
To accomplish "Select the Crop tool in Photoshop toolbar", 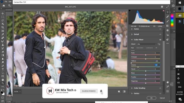I will tap(3, 27).
